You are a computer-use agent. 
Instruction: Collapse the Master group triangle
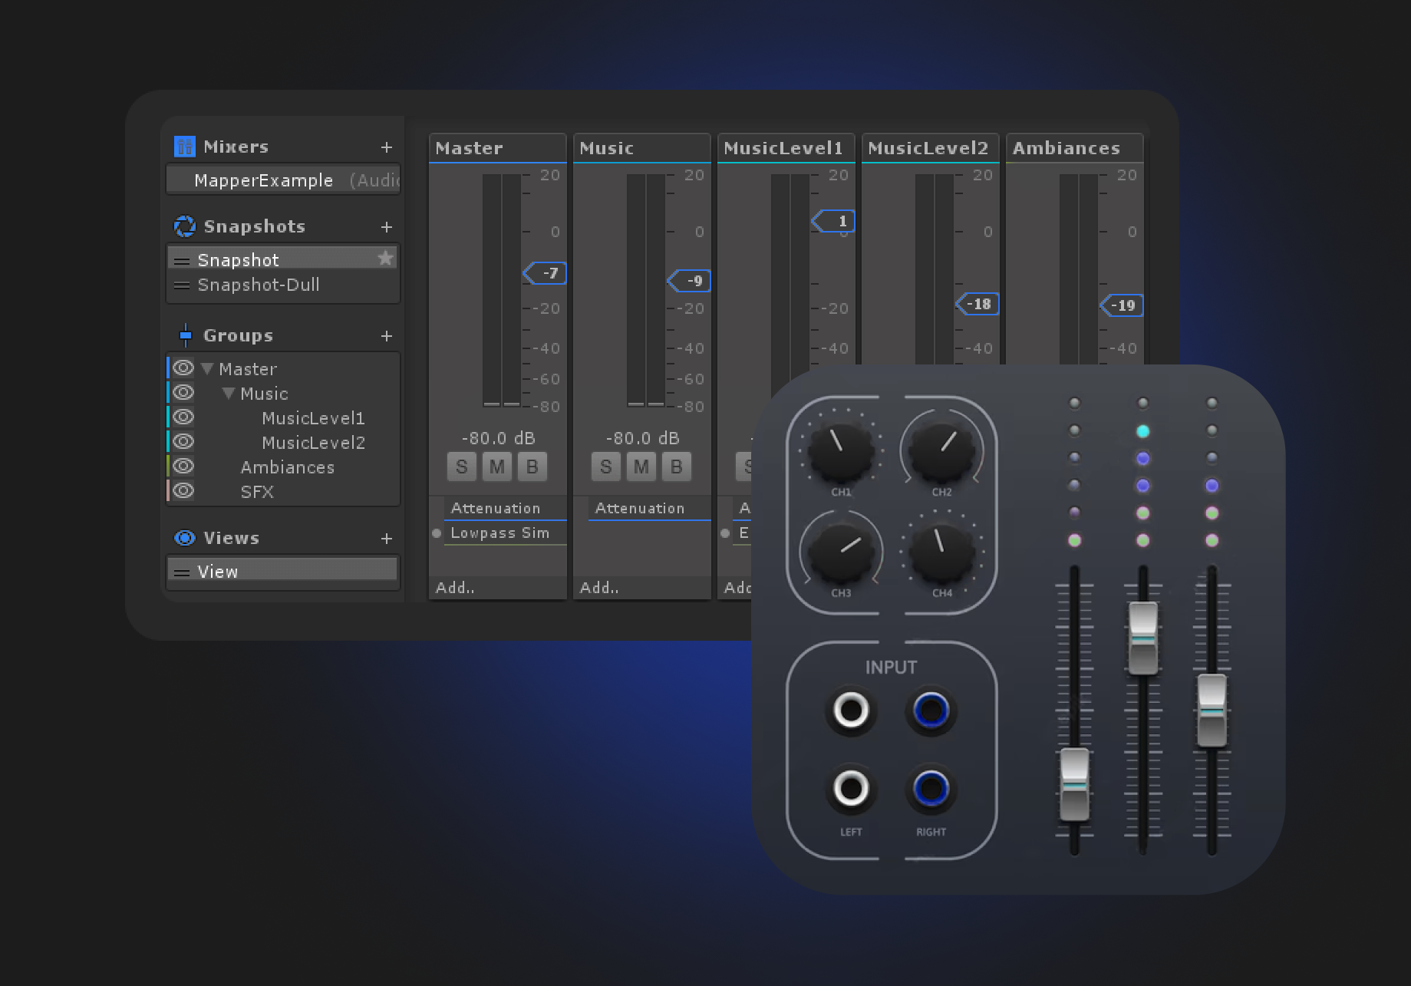click(x=207, y=369)
